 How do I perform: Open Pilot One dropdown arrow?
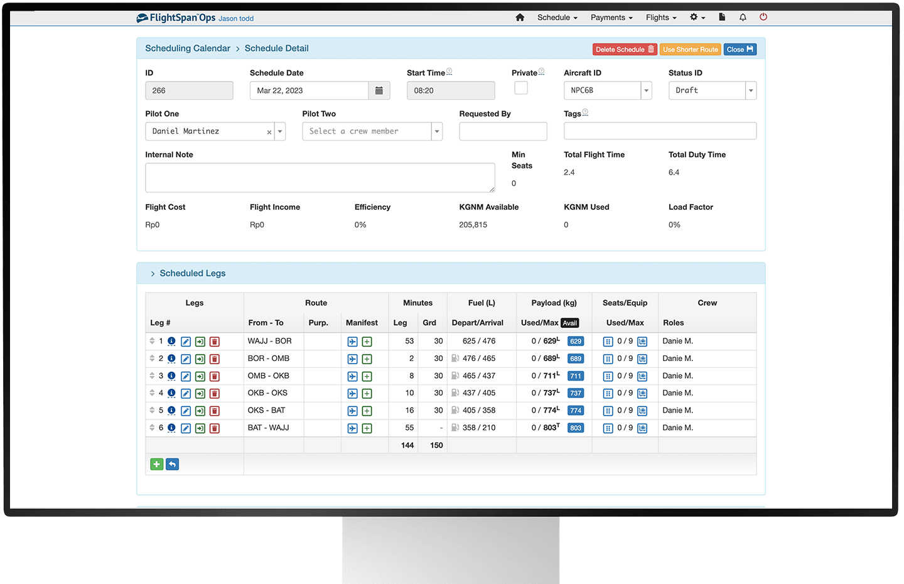point(280,131)
